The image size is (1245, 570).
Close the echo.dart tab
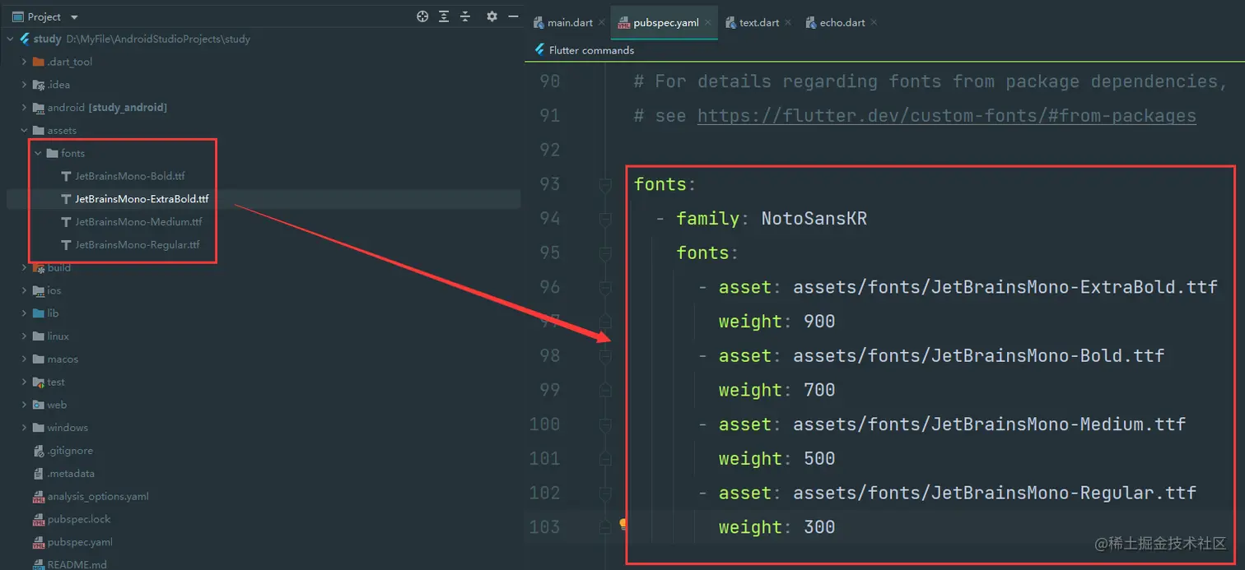873,23
